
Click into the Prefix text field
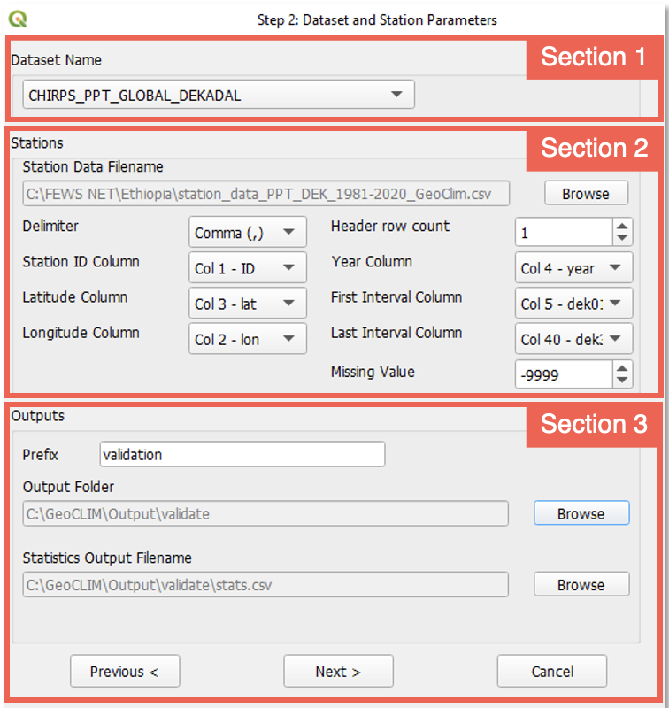pos(242,454)
